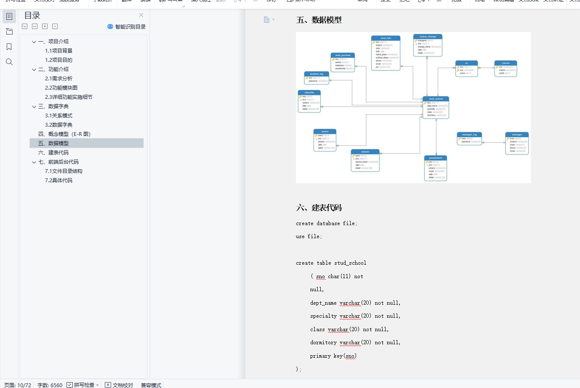
Task: Open 7.1文件目录结构 outline entry
Action: pos(64,171)
